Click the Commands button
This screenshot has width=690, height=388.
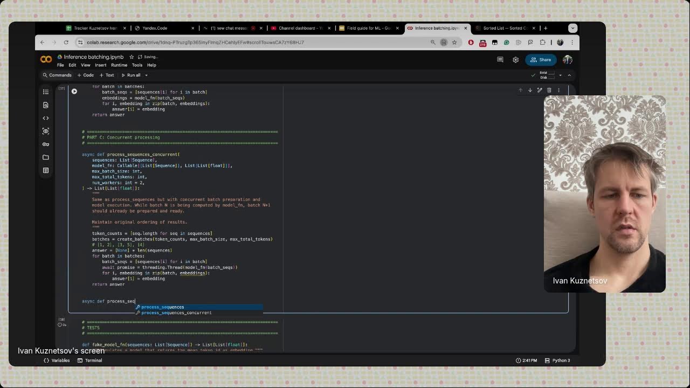[57, 75]
